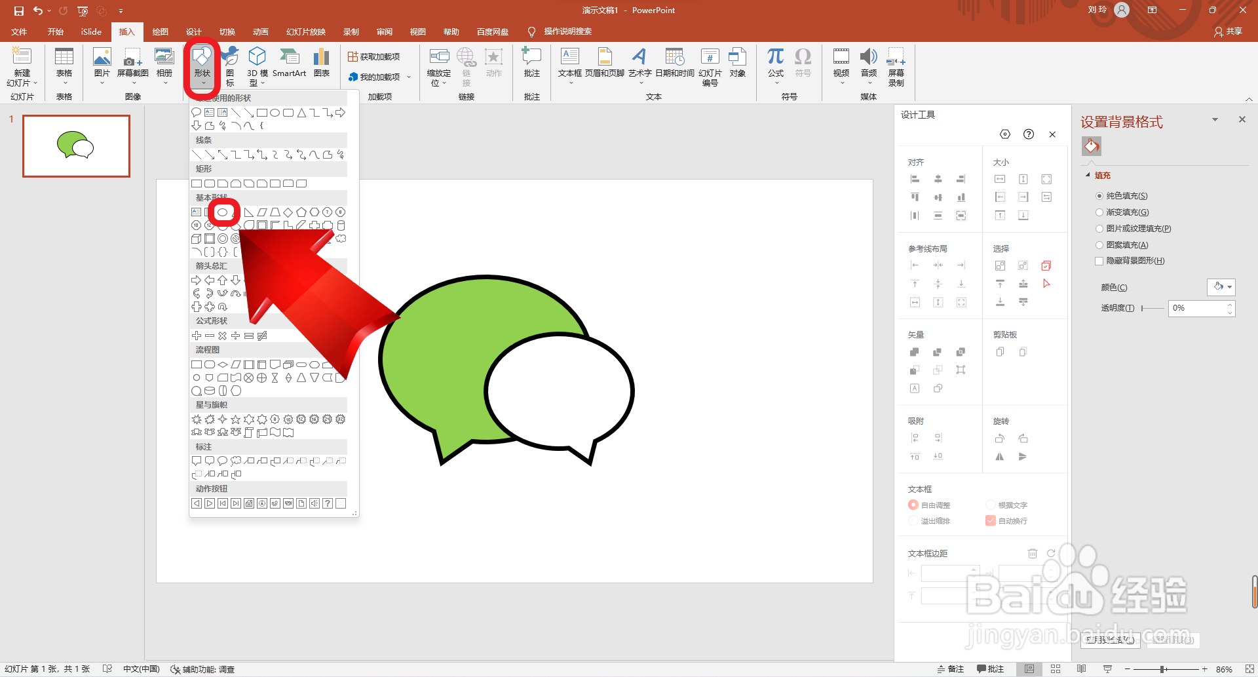This screenshot has height=677, width=1258.
Task: Switch to the 开始 home tab
Action: [x=56, y=31]
